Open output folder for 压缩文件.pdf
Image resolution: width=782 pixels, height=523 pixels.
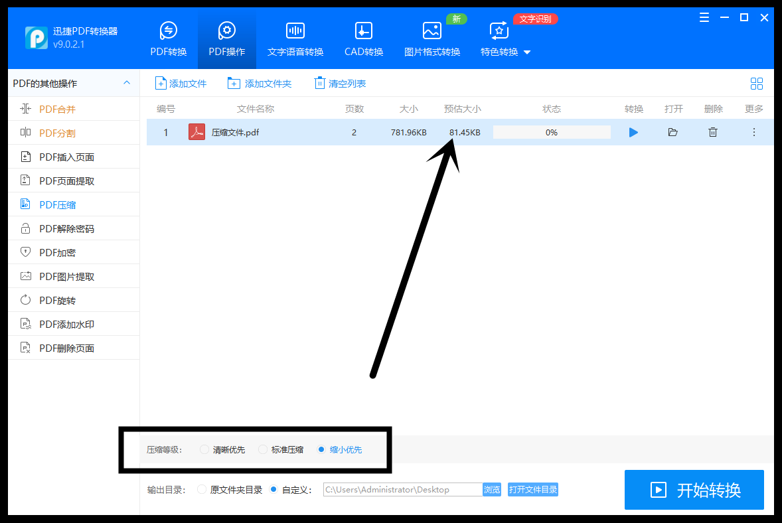click(672, 132)
